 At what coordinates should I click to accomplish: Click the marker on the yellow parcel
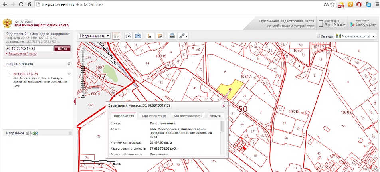tap(230, 90)
